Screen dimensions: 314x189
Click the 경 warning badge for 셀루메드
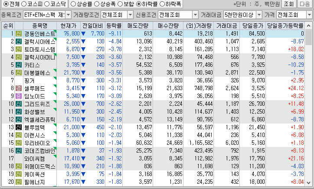pos(19,88)
